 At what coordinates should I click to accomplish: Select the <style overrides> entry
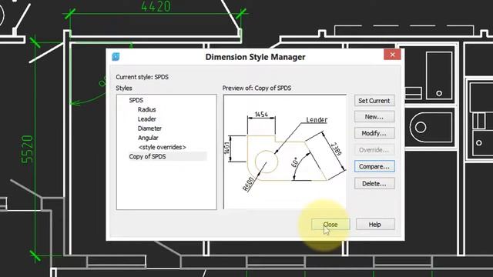(163, 147)
